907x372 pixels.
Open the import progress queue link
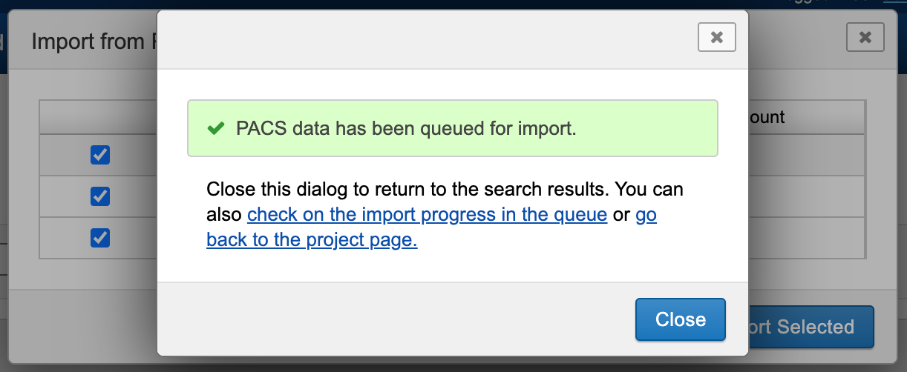pyautogui.click(x=427, y=215)
